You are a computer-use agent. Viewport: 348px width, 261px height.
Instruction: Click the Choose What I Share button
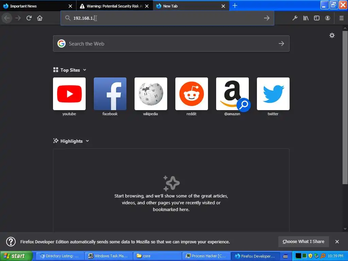point(303,242)
